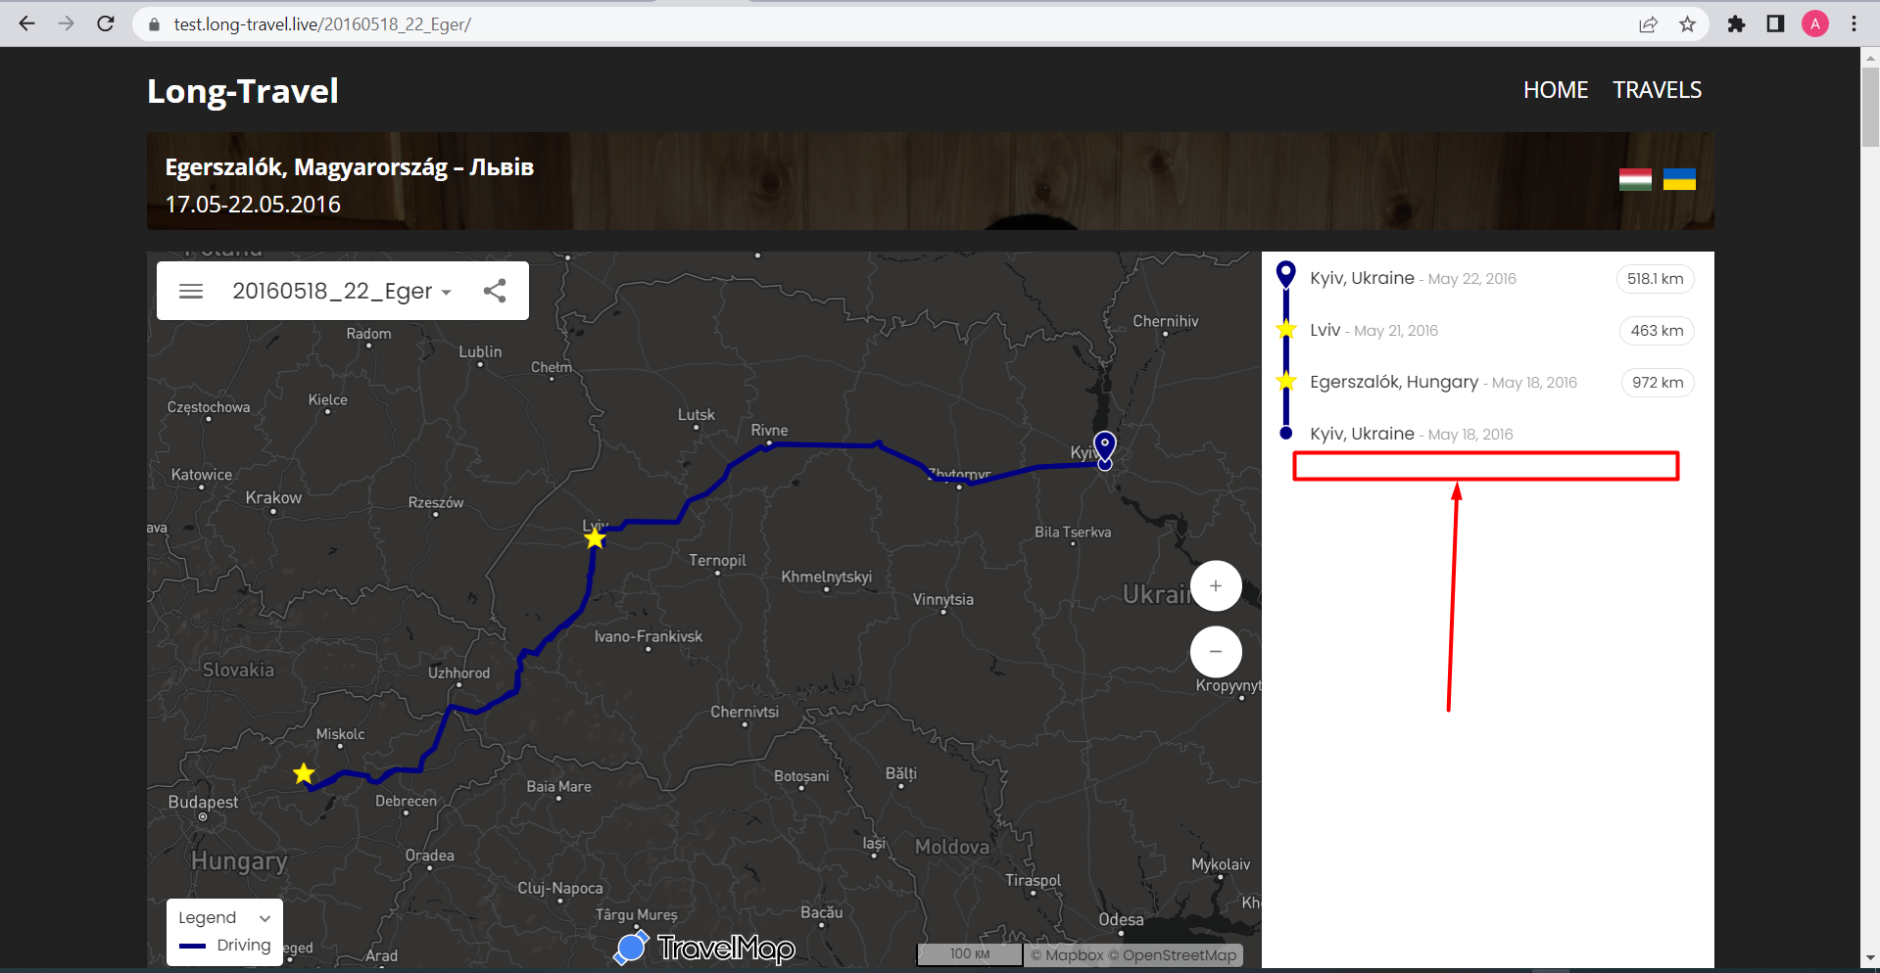This screenshot has height=973, width=1880.
Task: Click the OpenStreetMap attribution link
Action: pos(1179,954)
